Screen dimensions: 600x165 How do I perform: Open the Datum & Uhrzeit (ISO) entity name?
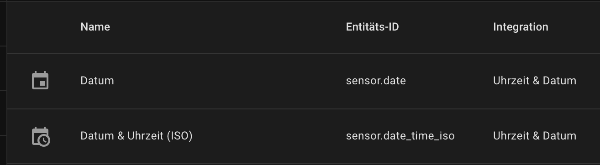(137, 136)
